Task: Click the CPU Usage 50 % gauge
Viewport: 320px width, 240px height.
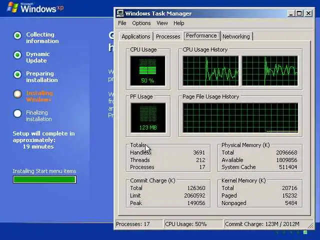Action: pyautogui.click(x=148, y=71)
